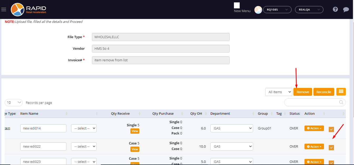Open the help question mark icon
The height and width of the screenshot is (165, 354).
pos(335,9)
